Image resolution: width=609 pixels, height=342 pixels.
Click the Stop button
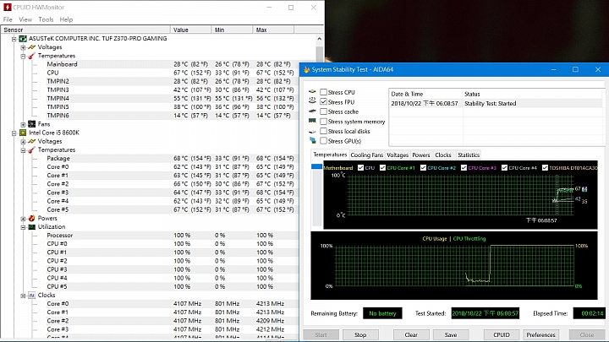pyautogui.click(x=360, y=334)
